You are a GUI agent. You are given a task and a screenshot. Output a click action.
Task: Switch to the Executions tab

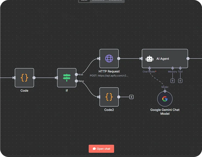(x=98, y=1)
